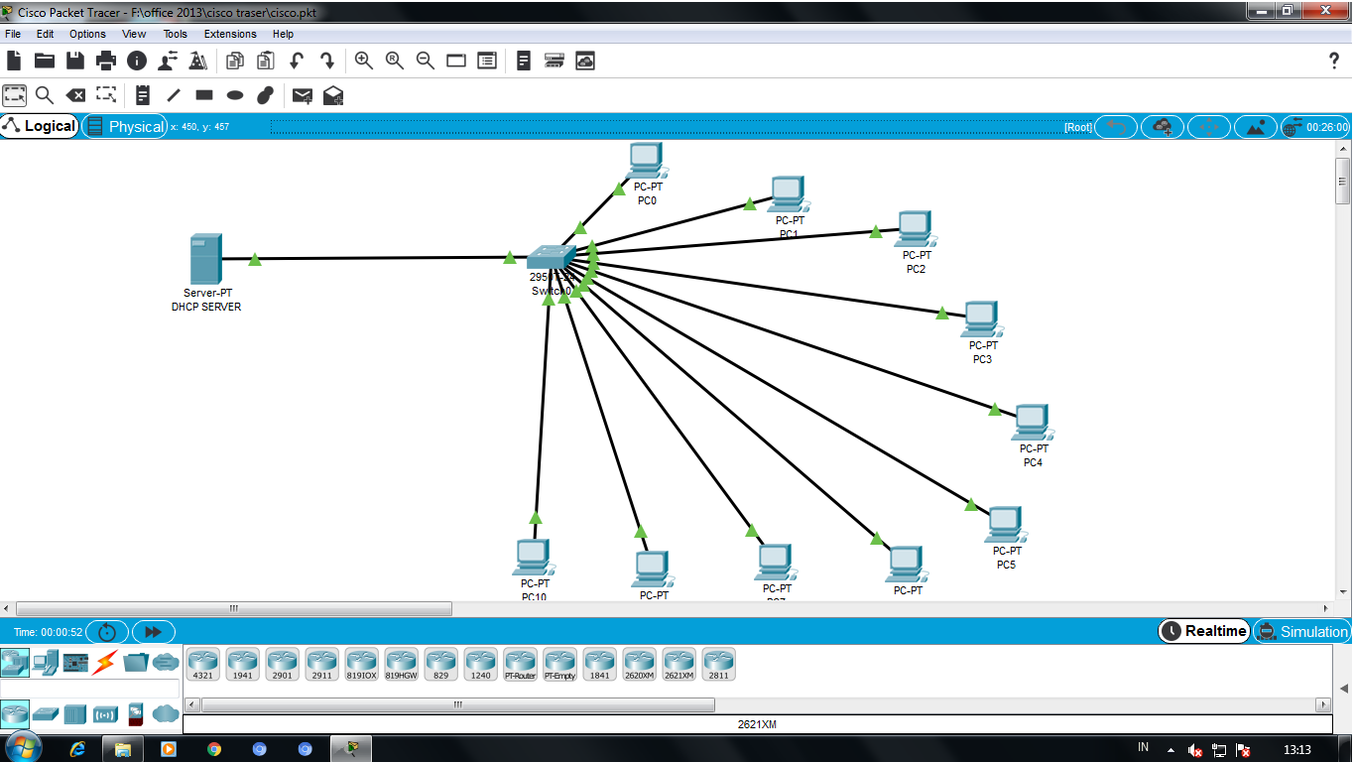Open the Options menu

click(x=87, y=34)
